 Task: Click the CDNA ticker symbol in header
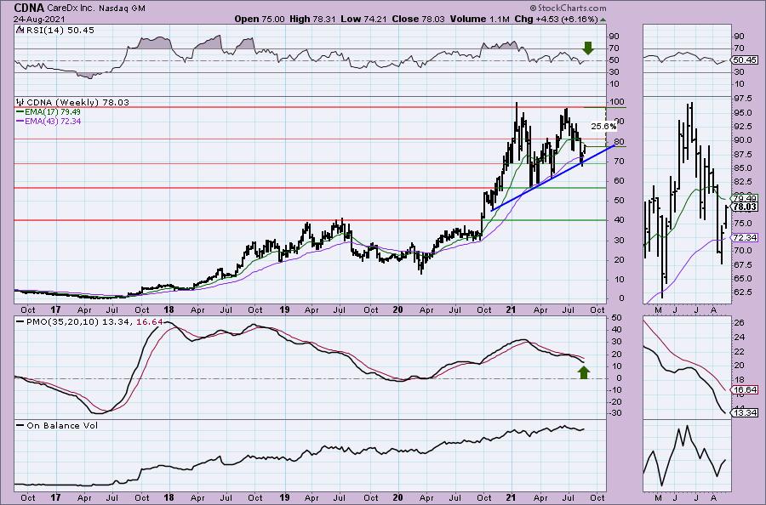(29, 8)
